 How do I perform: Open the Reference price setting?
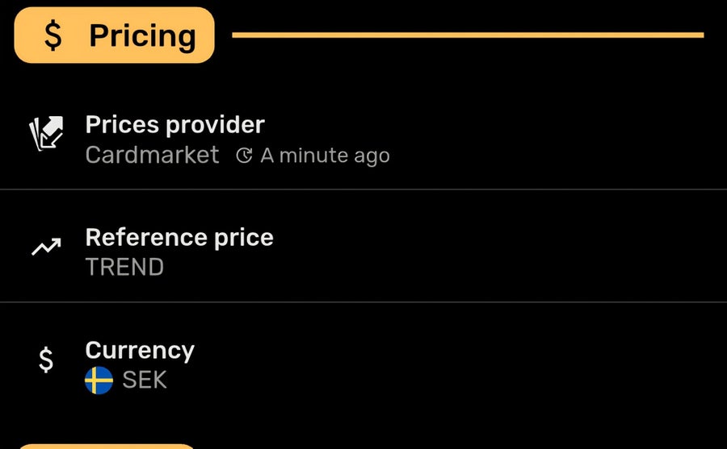click(363, 246)
